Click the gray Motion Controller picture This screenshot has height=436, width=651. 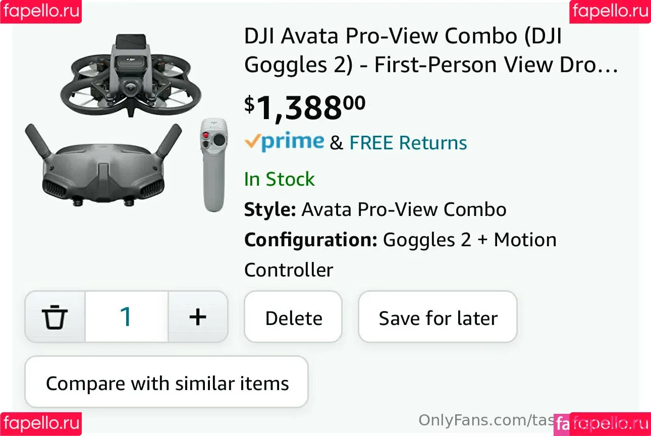coord(214,165)
